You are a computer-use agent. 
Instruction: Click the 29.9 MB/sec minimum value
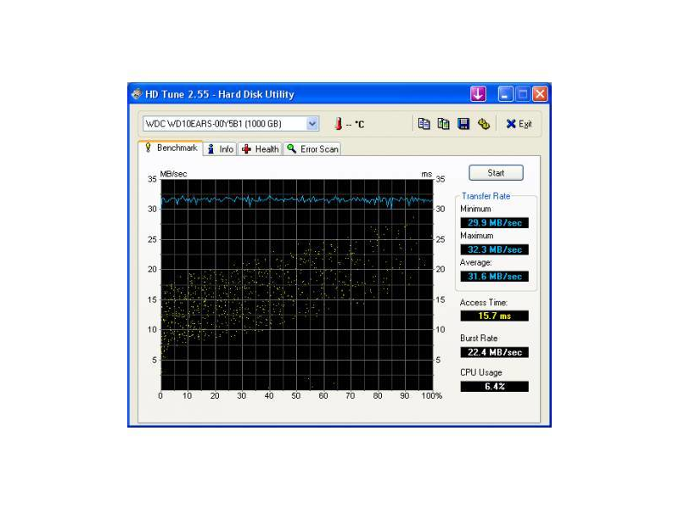(x=495, y=223)
